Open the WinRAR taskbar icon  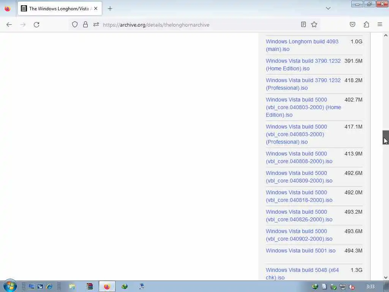90,287
